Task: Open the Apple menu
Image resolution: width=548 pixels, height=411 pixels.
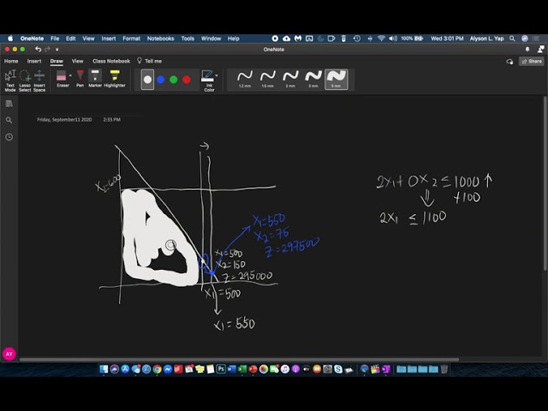Action: pos(10,39)
